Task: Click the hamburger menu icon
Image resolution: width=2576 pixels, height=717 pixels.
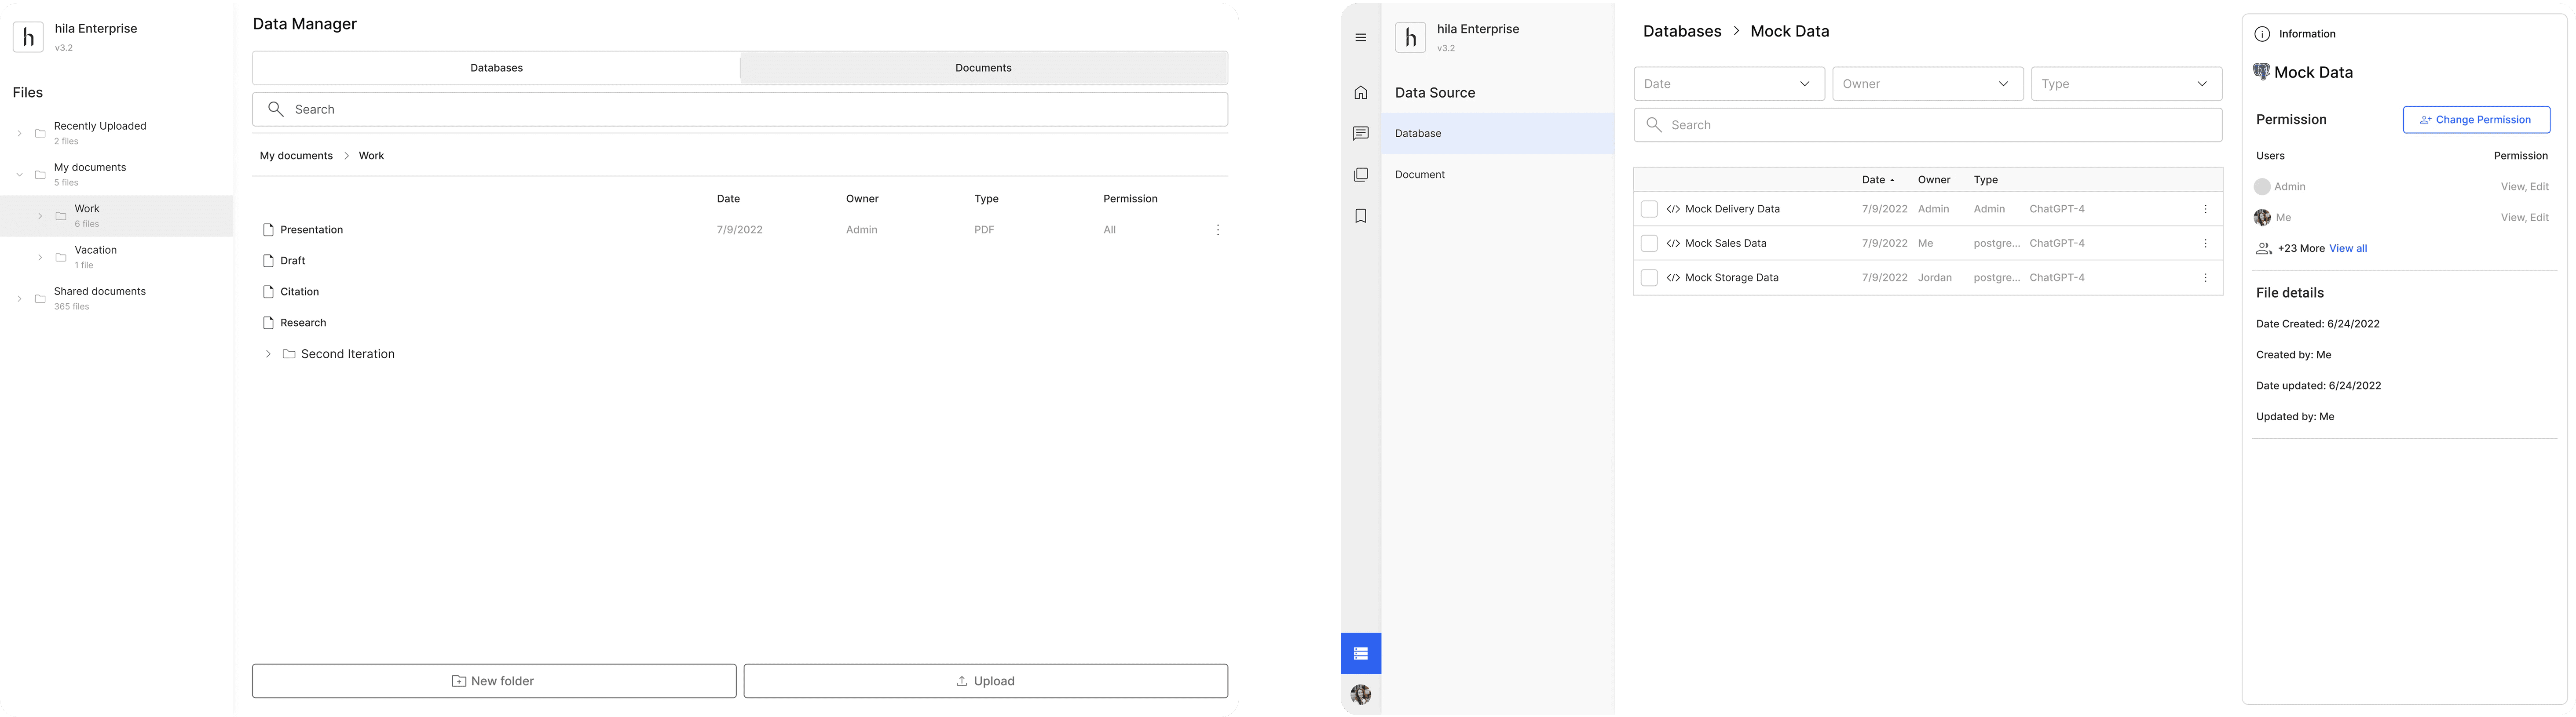Action: point(1360,38)
